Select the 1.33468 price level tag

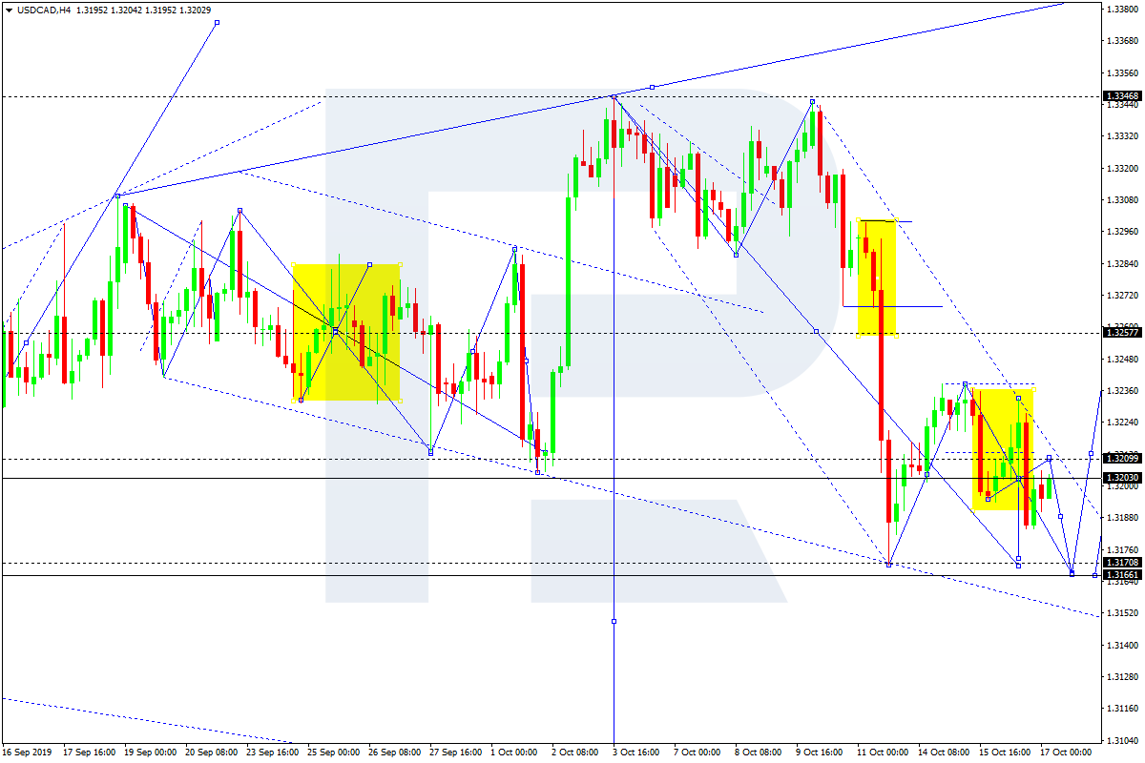(1120, 96)
